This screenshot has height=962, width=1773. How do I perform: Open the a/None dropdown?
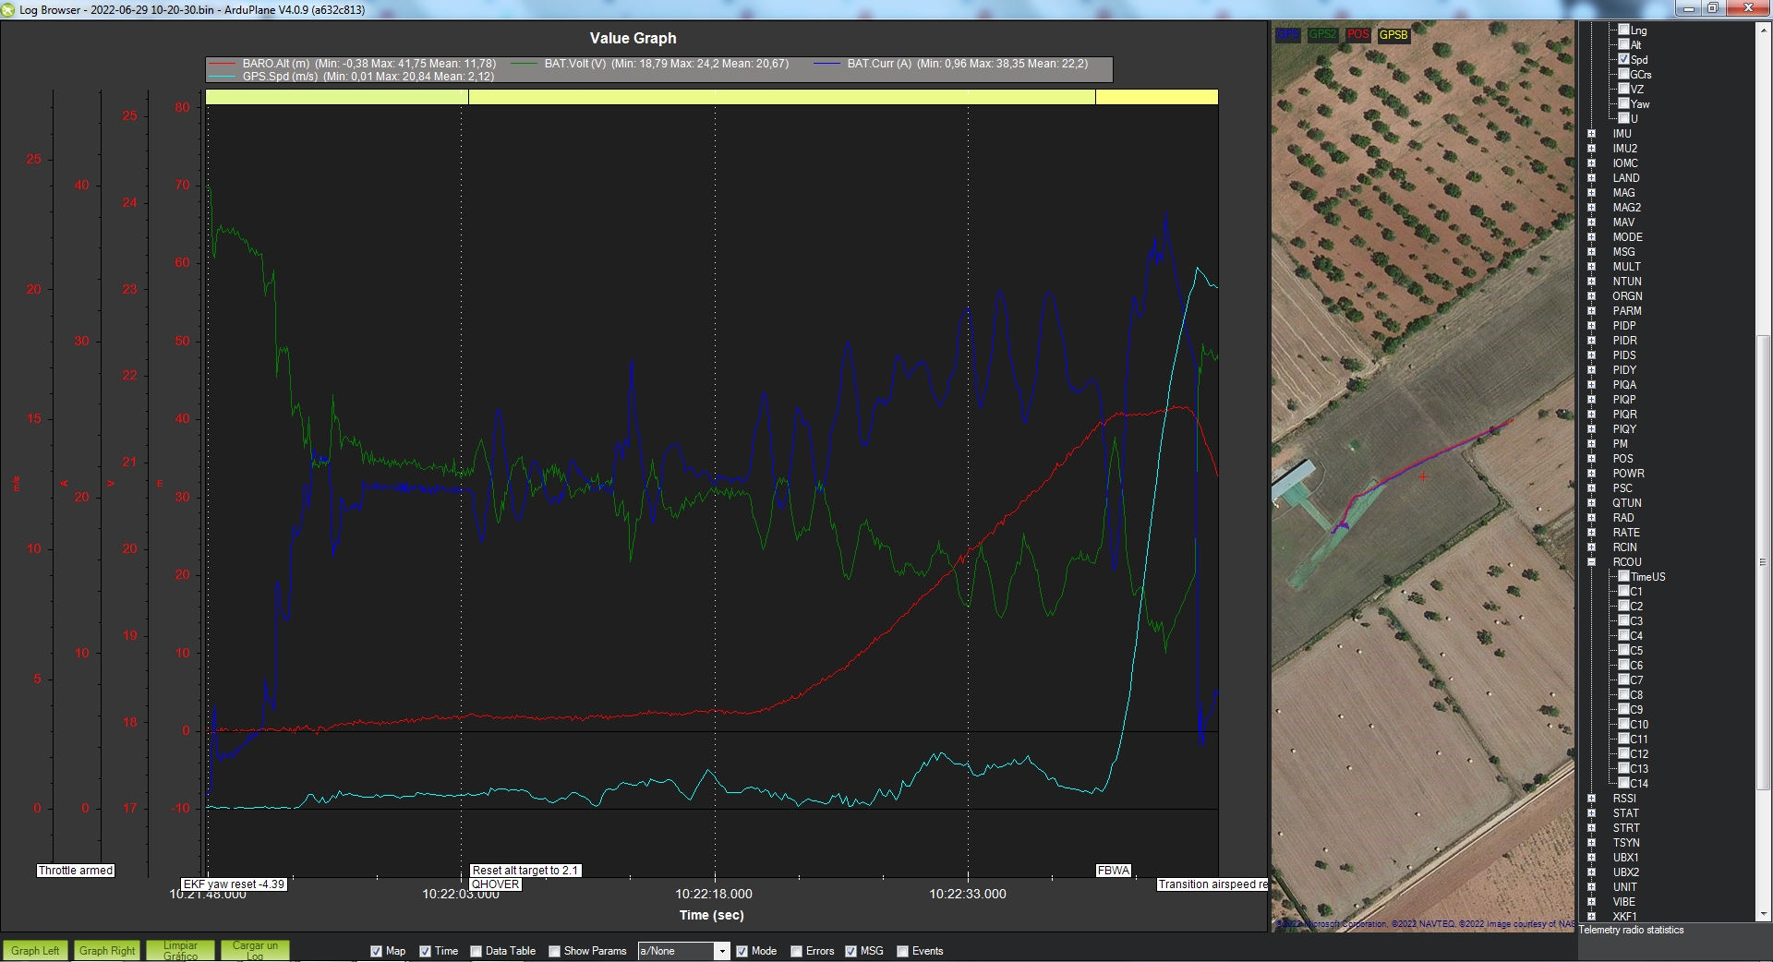point(722,951)
